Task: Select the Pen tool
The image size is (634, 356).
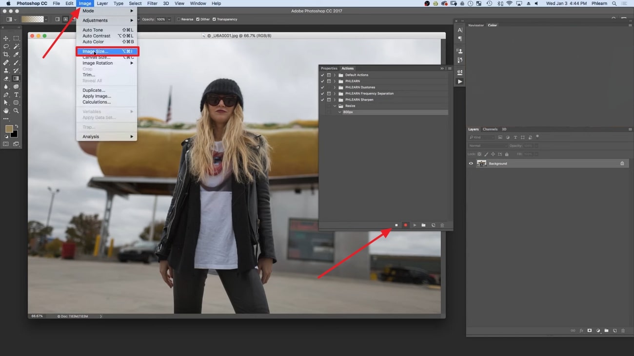Action: coord(6,95)
